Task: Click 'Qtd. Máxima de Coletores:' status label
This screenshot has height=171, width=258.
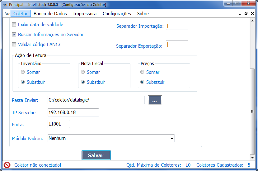Action: tap(154, 165)
